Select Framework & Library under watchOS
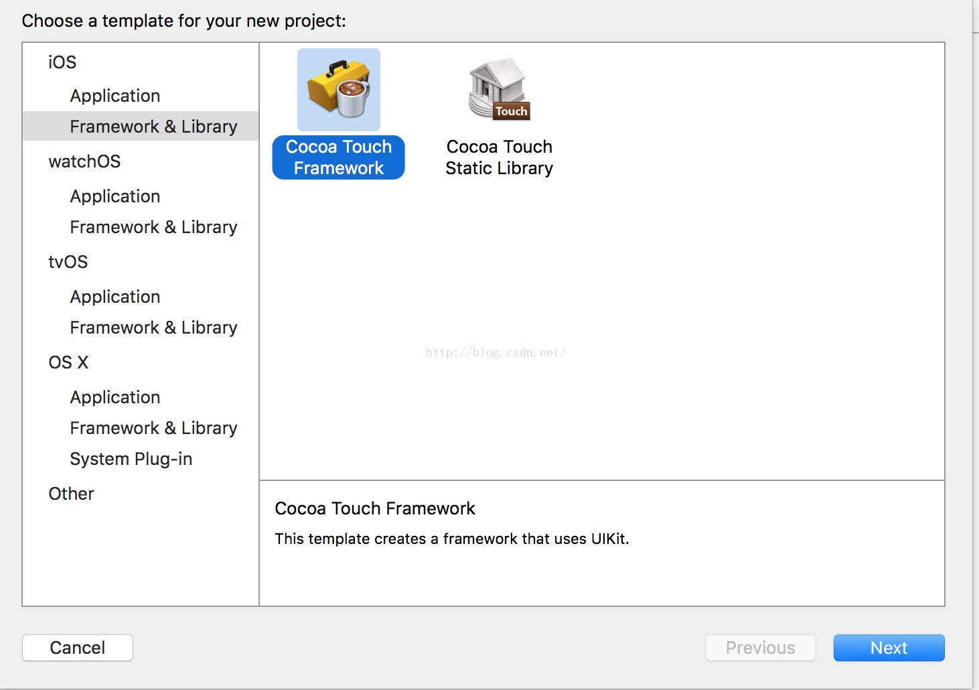Viewport: 979px width, 690px height. [153, 227]
